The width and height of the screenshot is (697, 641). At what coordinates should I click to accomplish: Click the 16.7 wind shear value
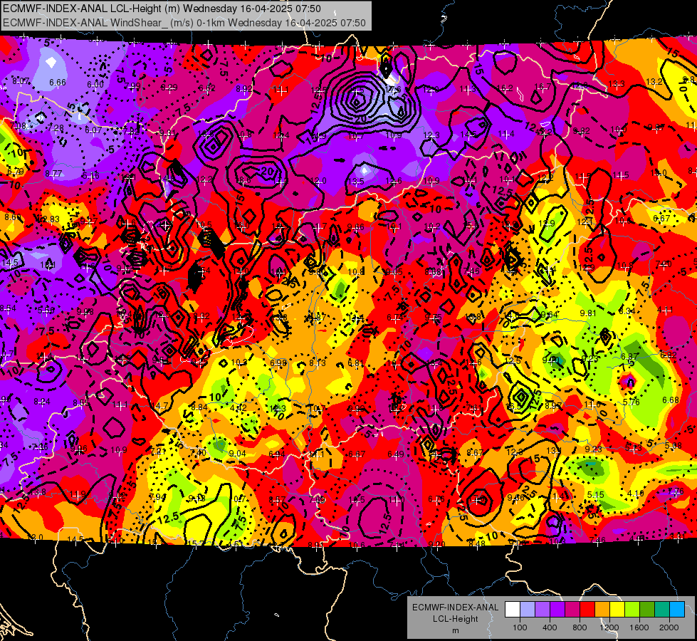point(543,86)
